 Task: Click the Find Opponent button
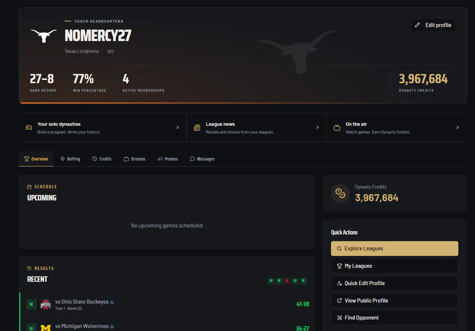[x=395, y=318]
